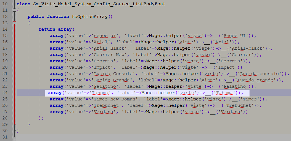The width and height of the screenshot is (291, 141).
Task: Click the 'Tahoma' label string on line 24
Action: click(x=224, y=93)
